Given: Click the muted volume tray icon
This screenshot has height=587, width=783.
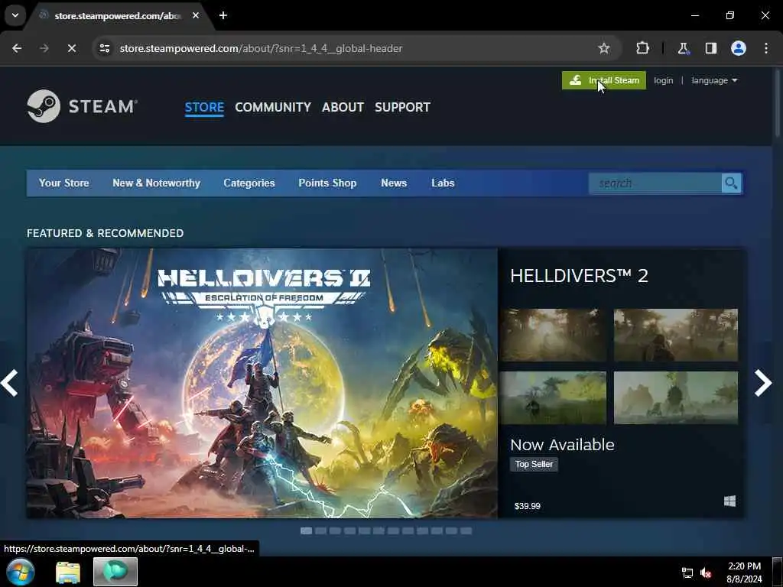Looking at the screenshot, I should tap(706, 573).
